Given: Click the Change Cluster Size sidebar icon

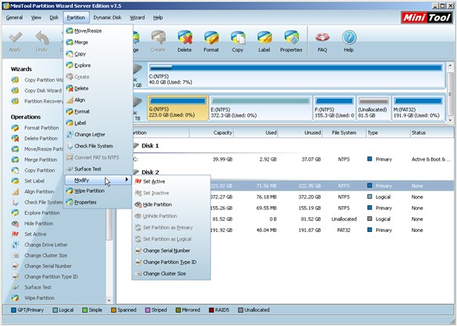Looking at the screenshot, I should (15, 255).
